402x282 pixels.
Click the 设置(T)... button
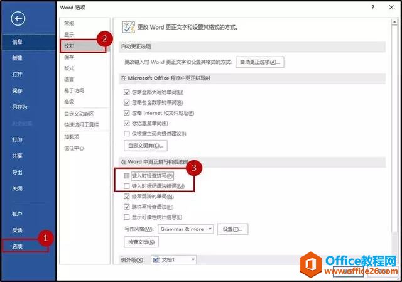click(x=232, y=229)
